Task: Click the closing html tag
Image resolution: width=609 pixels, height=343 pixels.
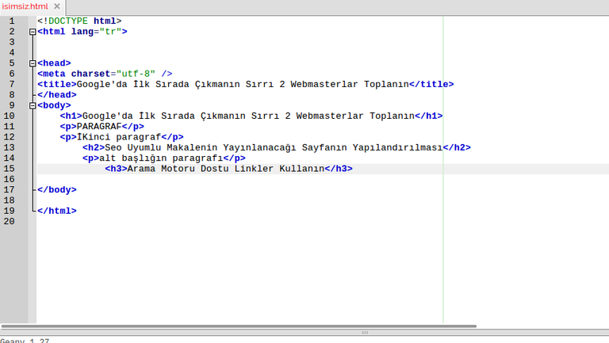Action: (x=57, y=211)
